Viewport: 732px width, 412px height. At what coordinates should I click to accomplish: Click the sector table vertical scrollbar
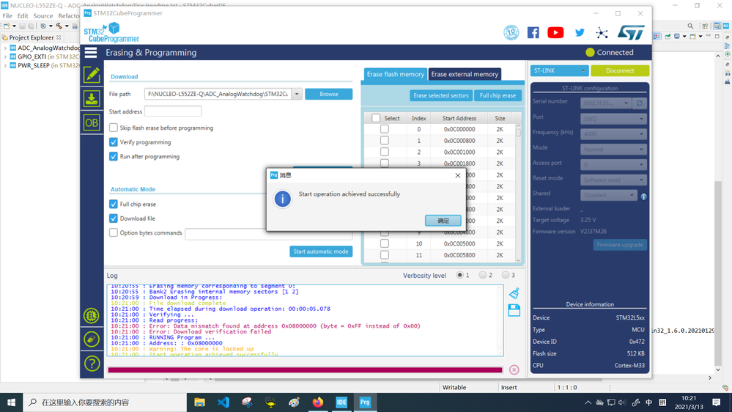[x=518, y=193]
